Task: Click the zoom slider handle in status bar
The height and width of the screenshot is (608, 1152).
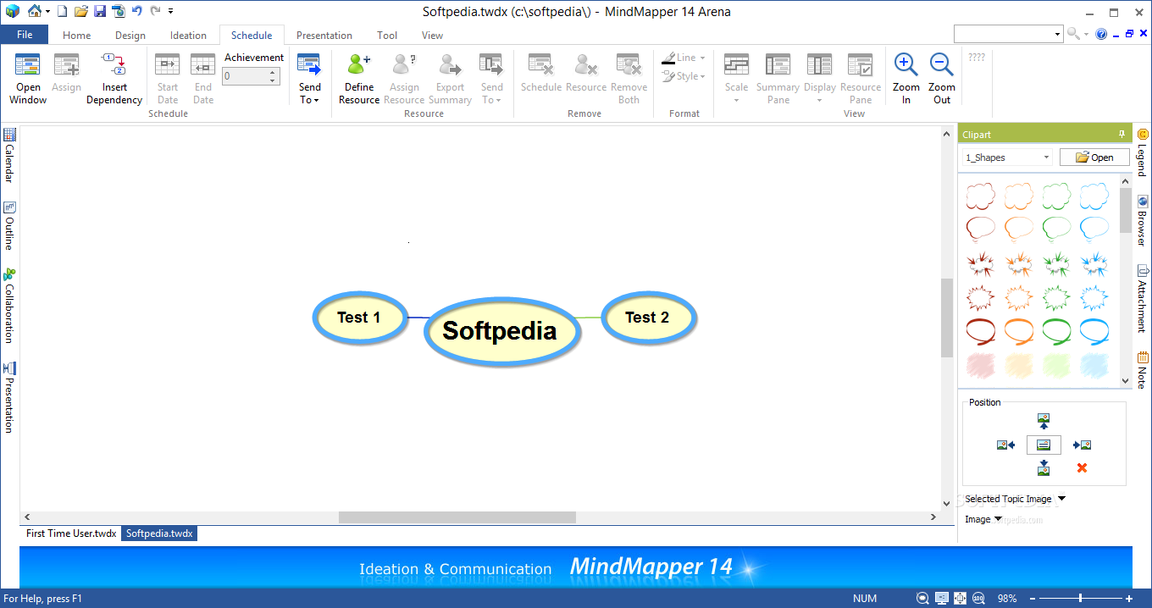Action: [1079, 599]
